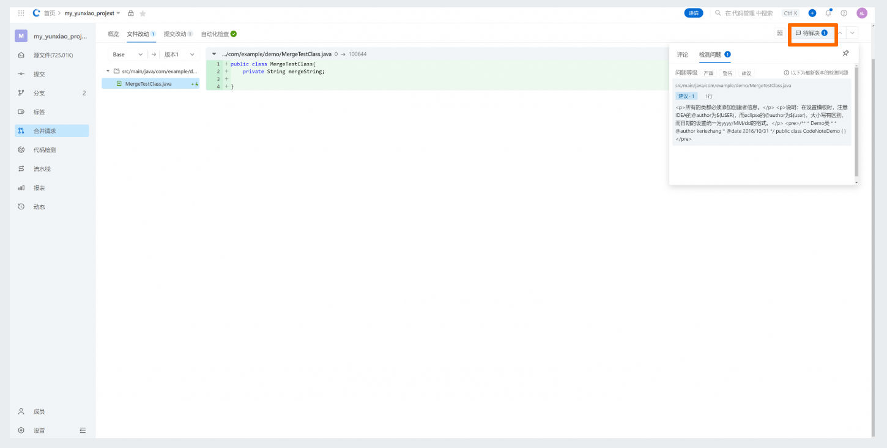887x448 pixels.
Task: Click the blue plus create icon
Action: pos(812,13)
